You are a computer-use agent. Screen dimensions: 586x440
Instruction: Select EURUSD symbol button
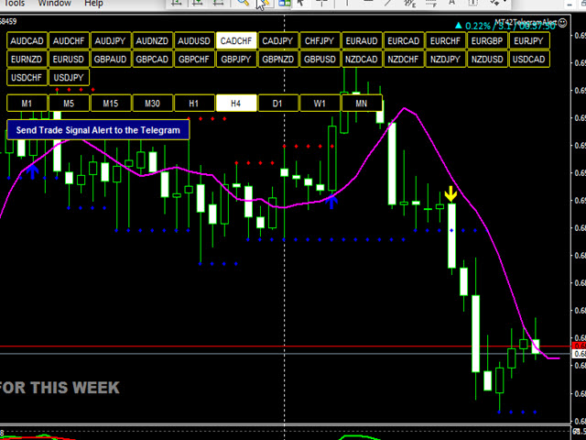pos(69,59)
